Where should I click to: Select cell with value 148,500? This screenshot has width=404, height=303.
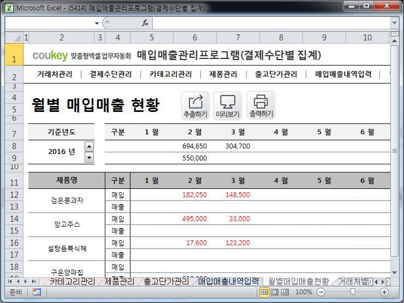pyautogui.click(x=238, y=195)
